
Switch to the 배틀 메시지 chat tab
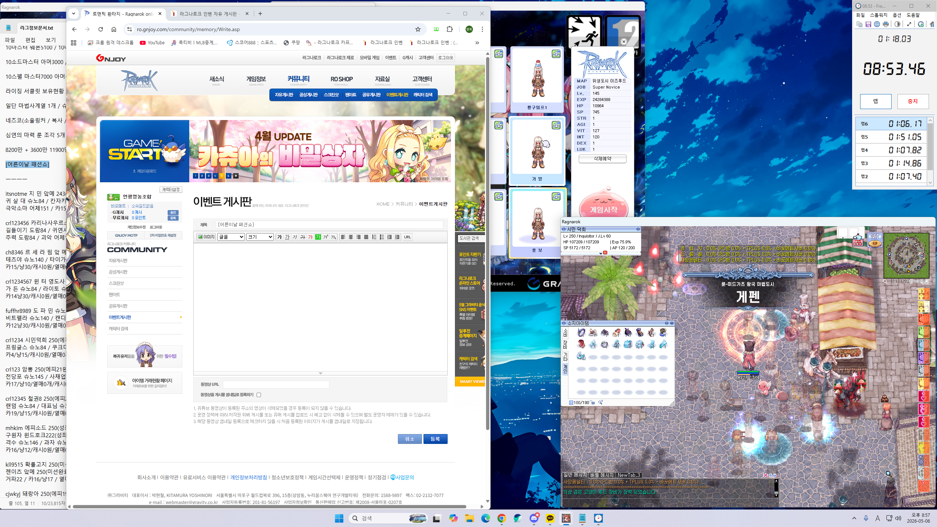click(602, 475)
